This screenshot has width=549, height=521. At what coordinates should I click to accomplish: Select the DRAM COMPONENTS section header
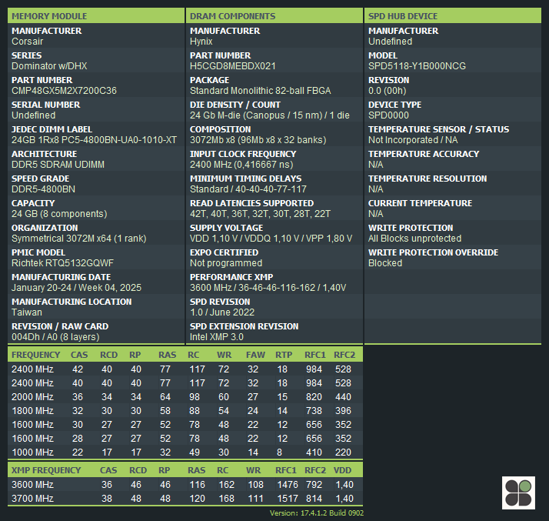coord(274,16)
